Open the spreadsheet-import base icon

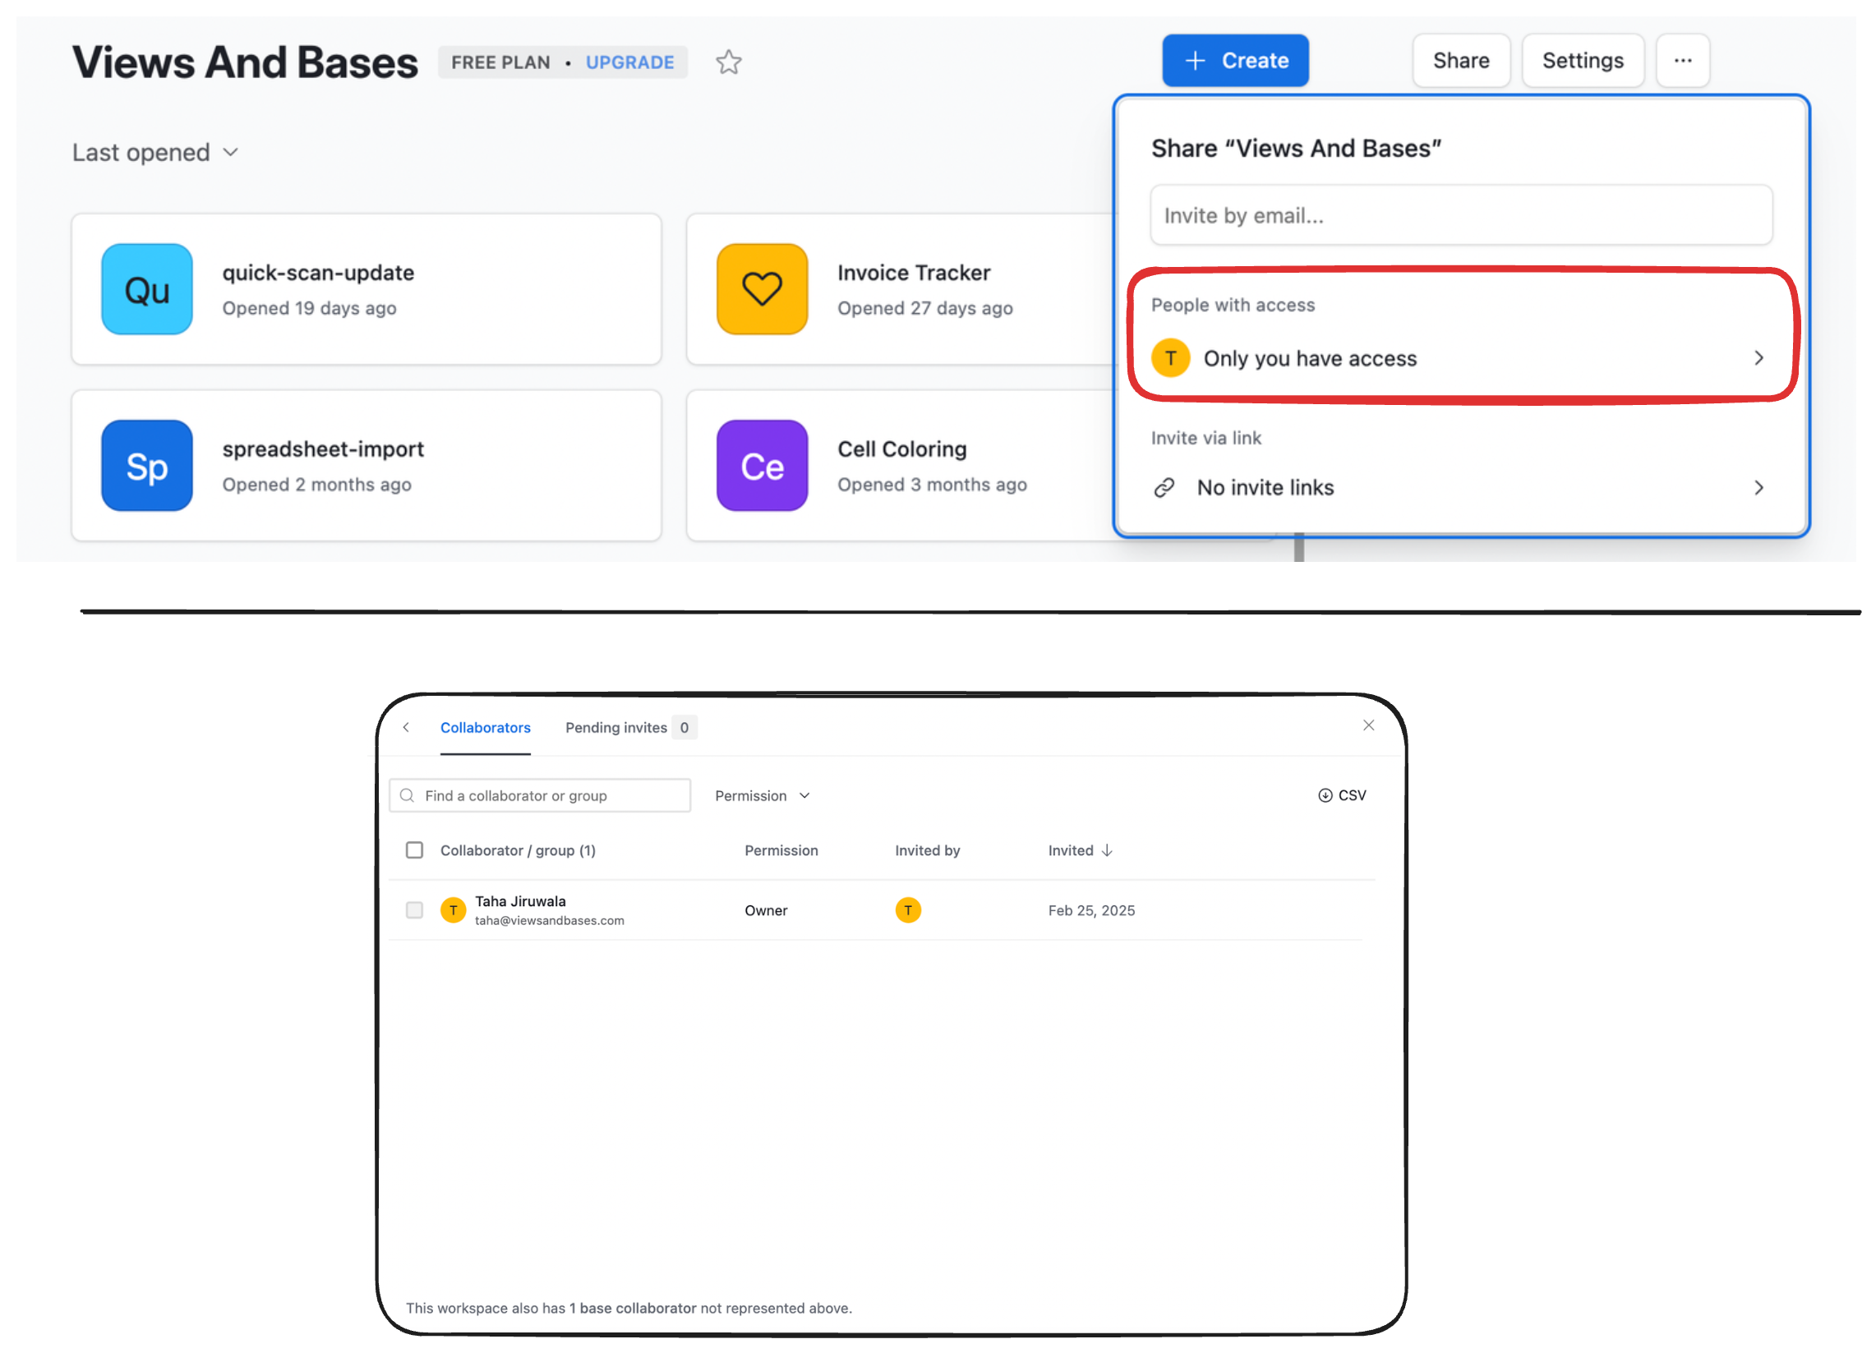tap(146, 466)
